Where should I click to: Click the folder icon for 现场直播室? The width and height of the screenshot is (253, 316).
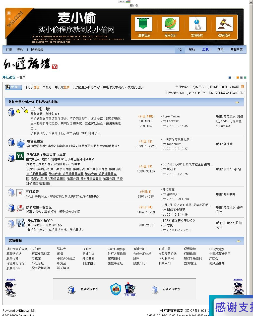(x=11, y=142)
